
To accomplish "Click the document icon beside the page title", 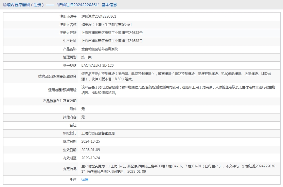I will click(4, 5).
